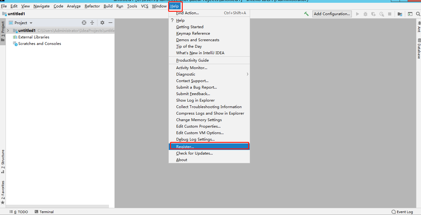Click the Project view window icon
The image size is (421, 215).
(11, 23)
